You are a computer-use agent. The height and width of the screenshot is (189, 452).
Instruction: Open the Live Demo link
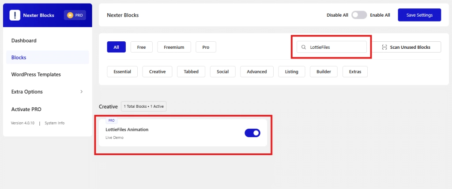pyautogui.click(x=114, y=138)
